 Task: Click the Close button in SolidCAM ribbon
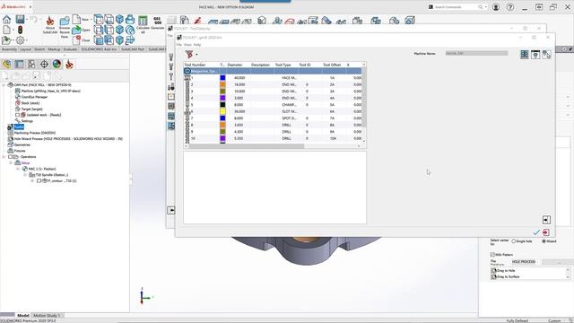coord(82,39)
